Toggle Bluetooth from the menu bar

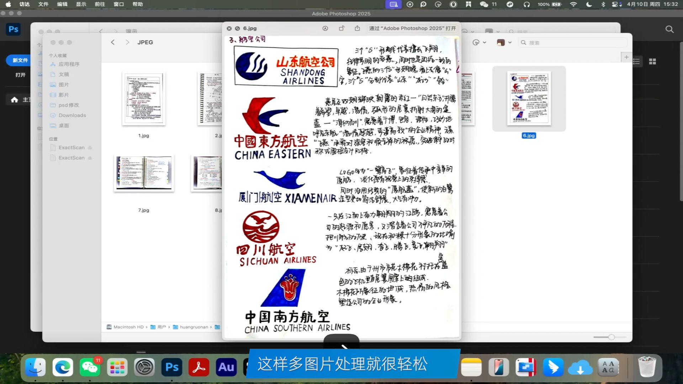[x=603, y=4]
